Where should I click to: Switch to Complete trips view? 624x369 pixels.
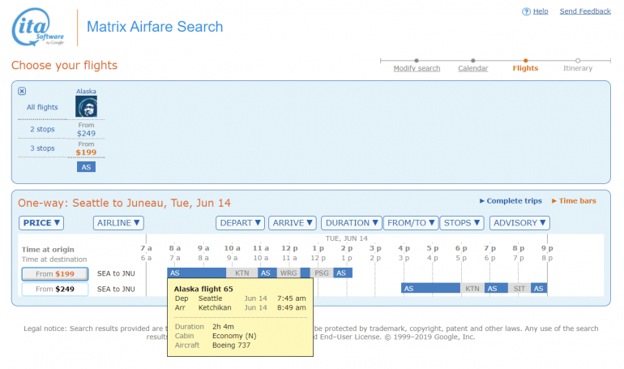pyautogui.click(x=514, y=200)
